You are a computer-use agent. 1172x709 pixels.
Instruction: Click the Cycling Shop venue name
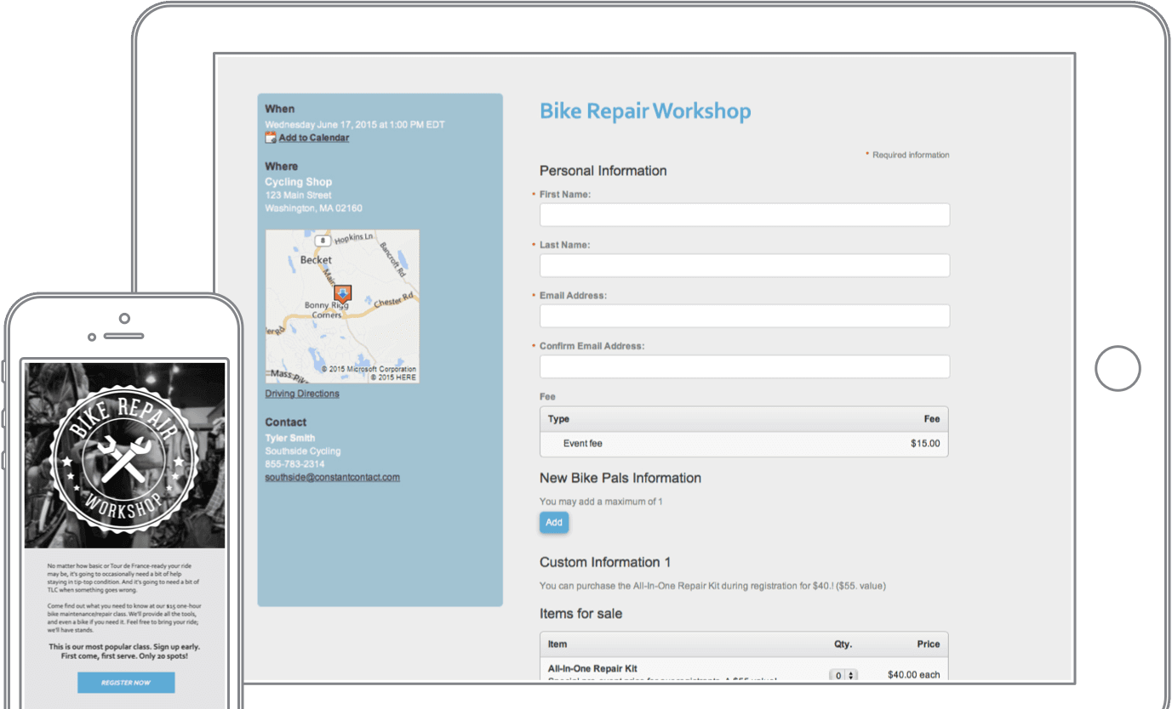point(299,182)
